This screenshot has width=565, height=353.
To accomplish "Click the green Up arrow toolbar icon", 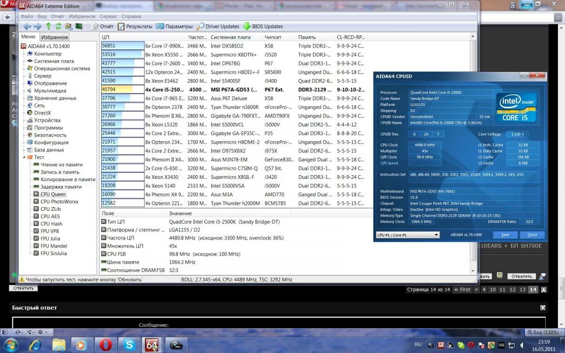I will click(48, 26).
